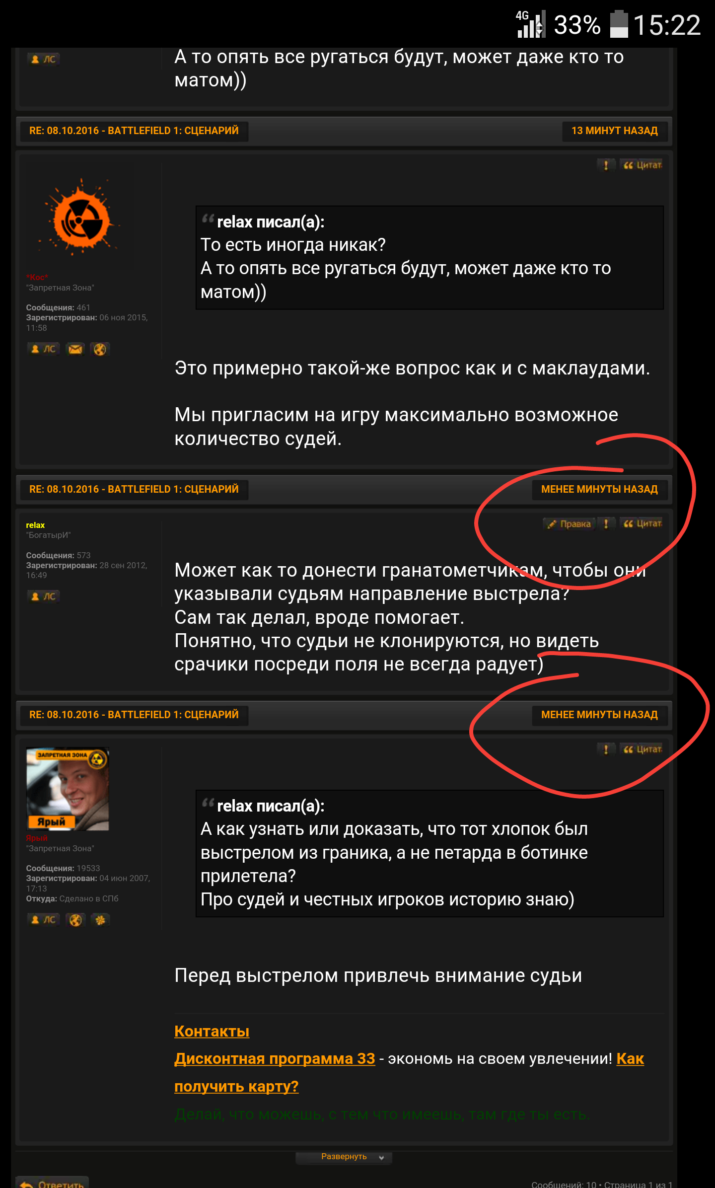Report Кос's post with exclamation icon

coord(606,165)
